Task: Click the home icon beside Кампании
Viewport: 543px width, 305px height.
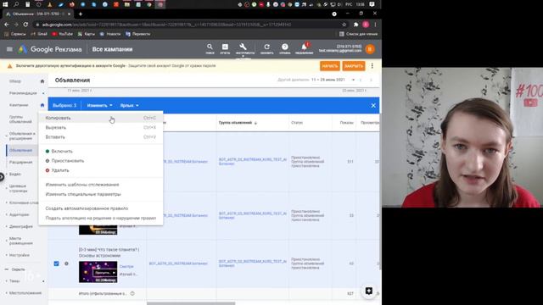Action: 42,105
